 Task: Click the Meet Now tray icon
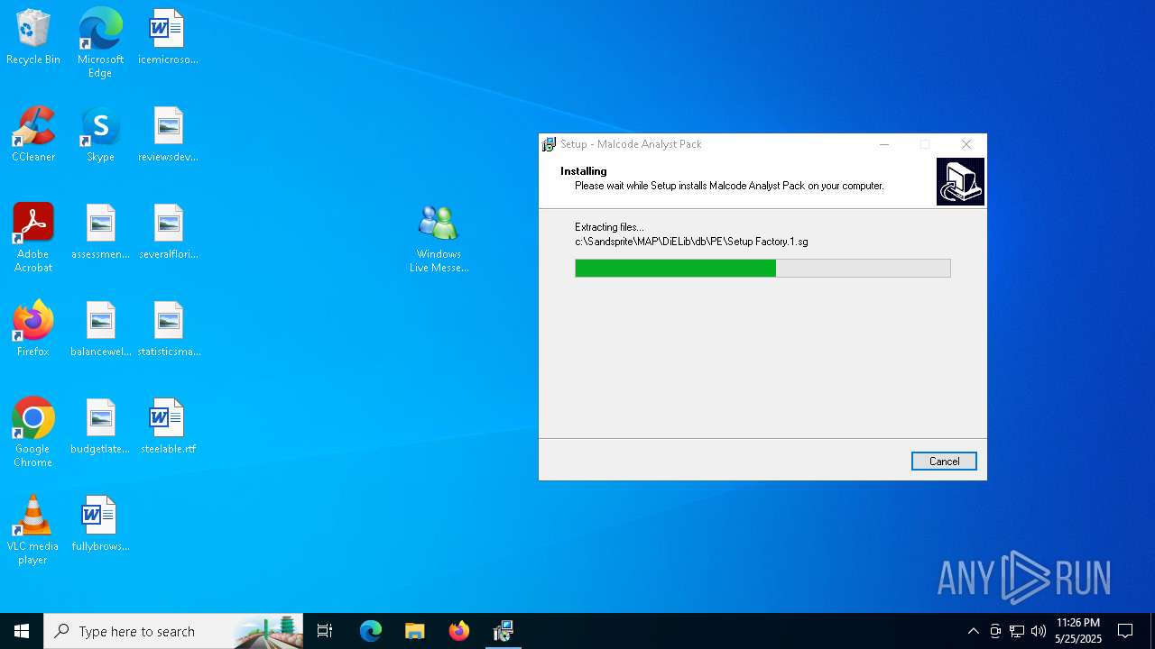tap(995, 631)
